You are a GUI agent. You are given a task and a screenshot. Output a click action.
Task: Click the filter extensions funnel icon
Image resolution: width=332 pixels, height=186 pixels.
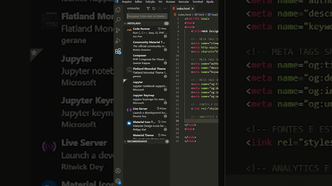(x=148, y=9)
